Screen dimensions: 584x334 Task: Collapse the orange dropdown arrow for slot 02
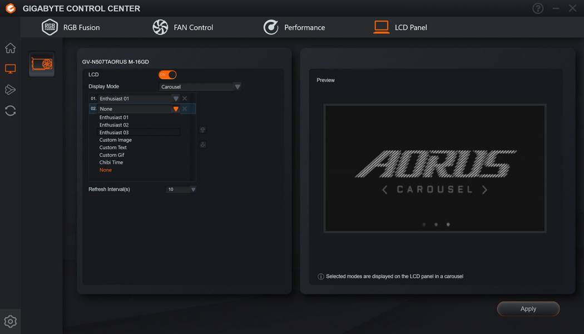tap(176, 109)
